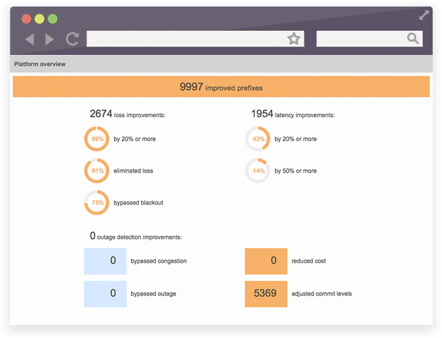Click the 'adjusted commit levels' label
The width and height of the screenshot is (442, 338).
(x=322, y=294)
